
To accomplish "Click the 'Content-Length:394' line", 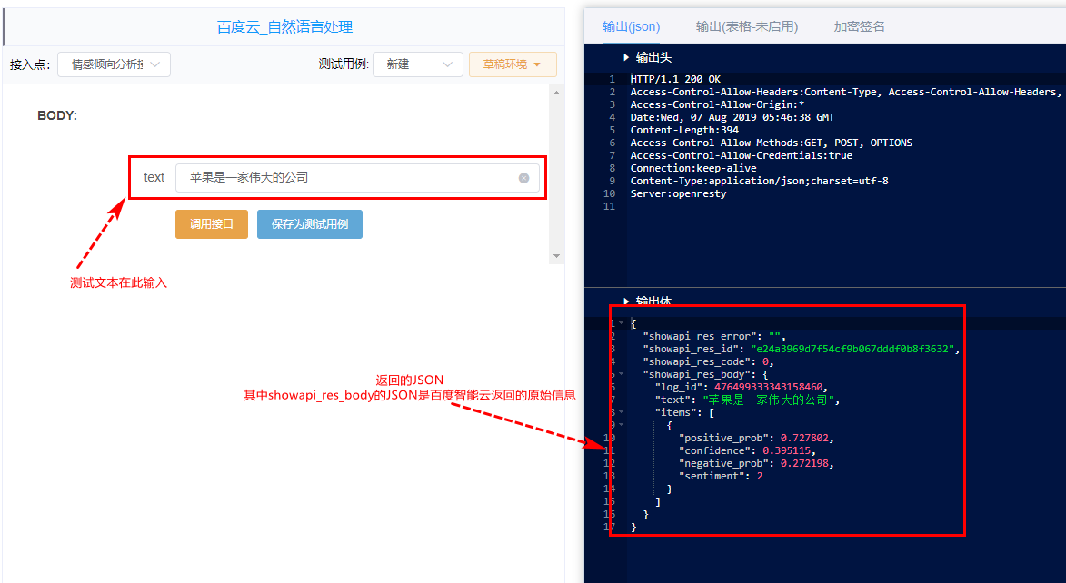I will tap(684, 131).
